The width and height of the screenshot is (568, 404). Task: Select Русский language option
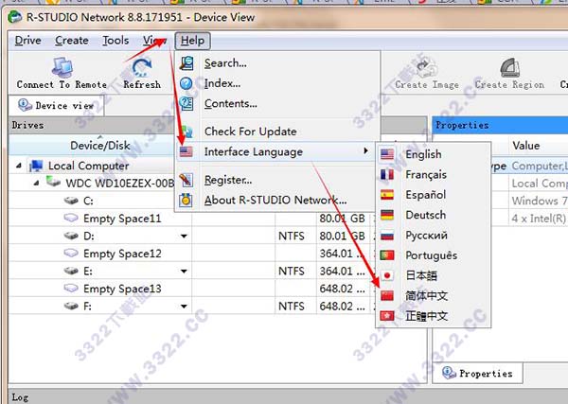tap(434, 236)
